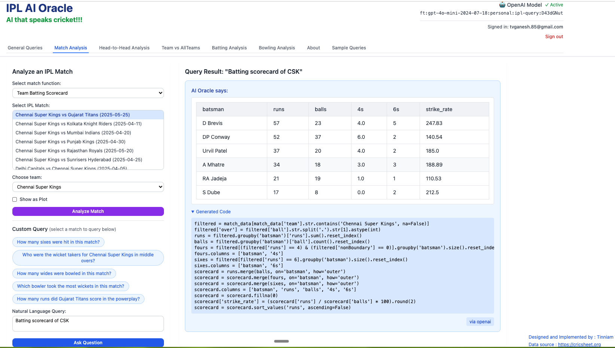Click the OpenAI Model robot icon
The width and height of the screenshot is (615, 348).
coord(502,5)
